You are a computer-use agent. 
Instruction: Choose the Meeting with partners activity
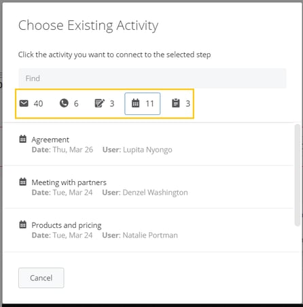(x=149, y=187)
